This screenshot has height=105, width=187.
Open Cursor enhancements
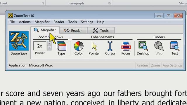click(110, 48)
